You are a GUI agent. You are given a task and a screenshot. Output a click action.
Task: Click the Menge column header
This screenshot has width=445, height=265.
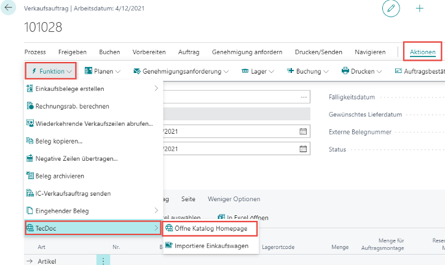[x=340, y=247]
